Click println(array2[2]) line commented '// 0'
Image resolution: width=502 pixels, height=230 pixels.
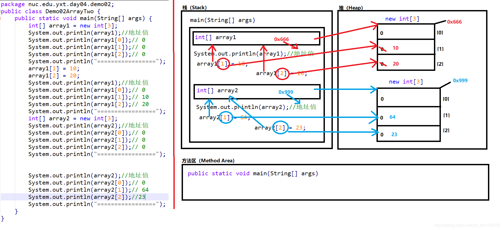coord(87,147)
